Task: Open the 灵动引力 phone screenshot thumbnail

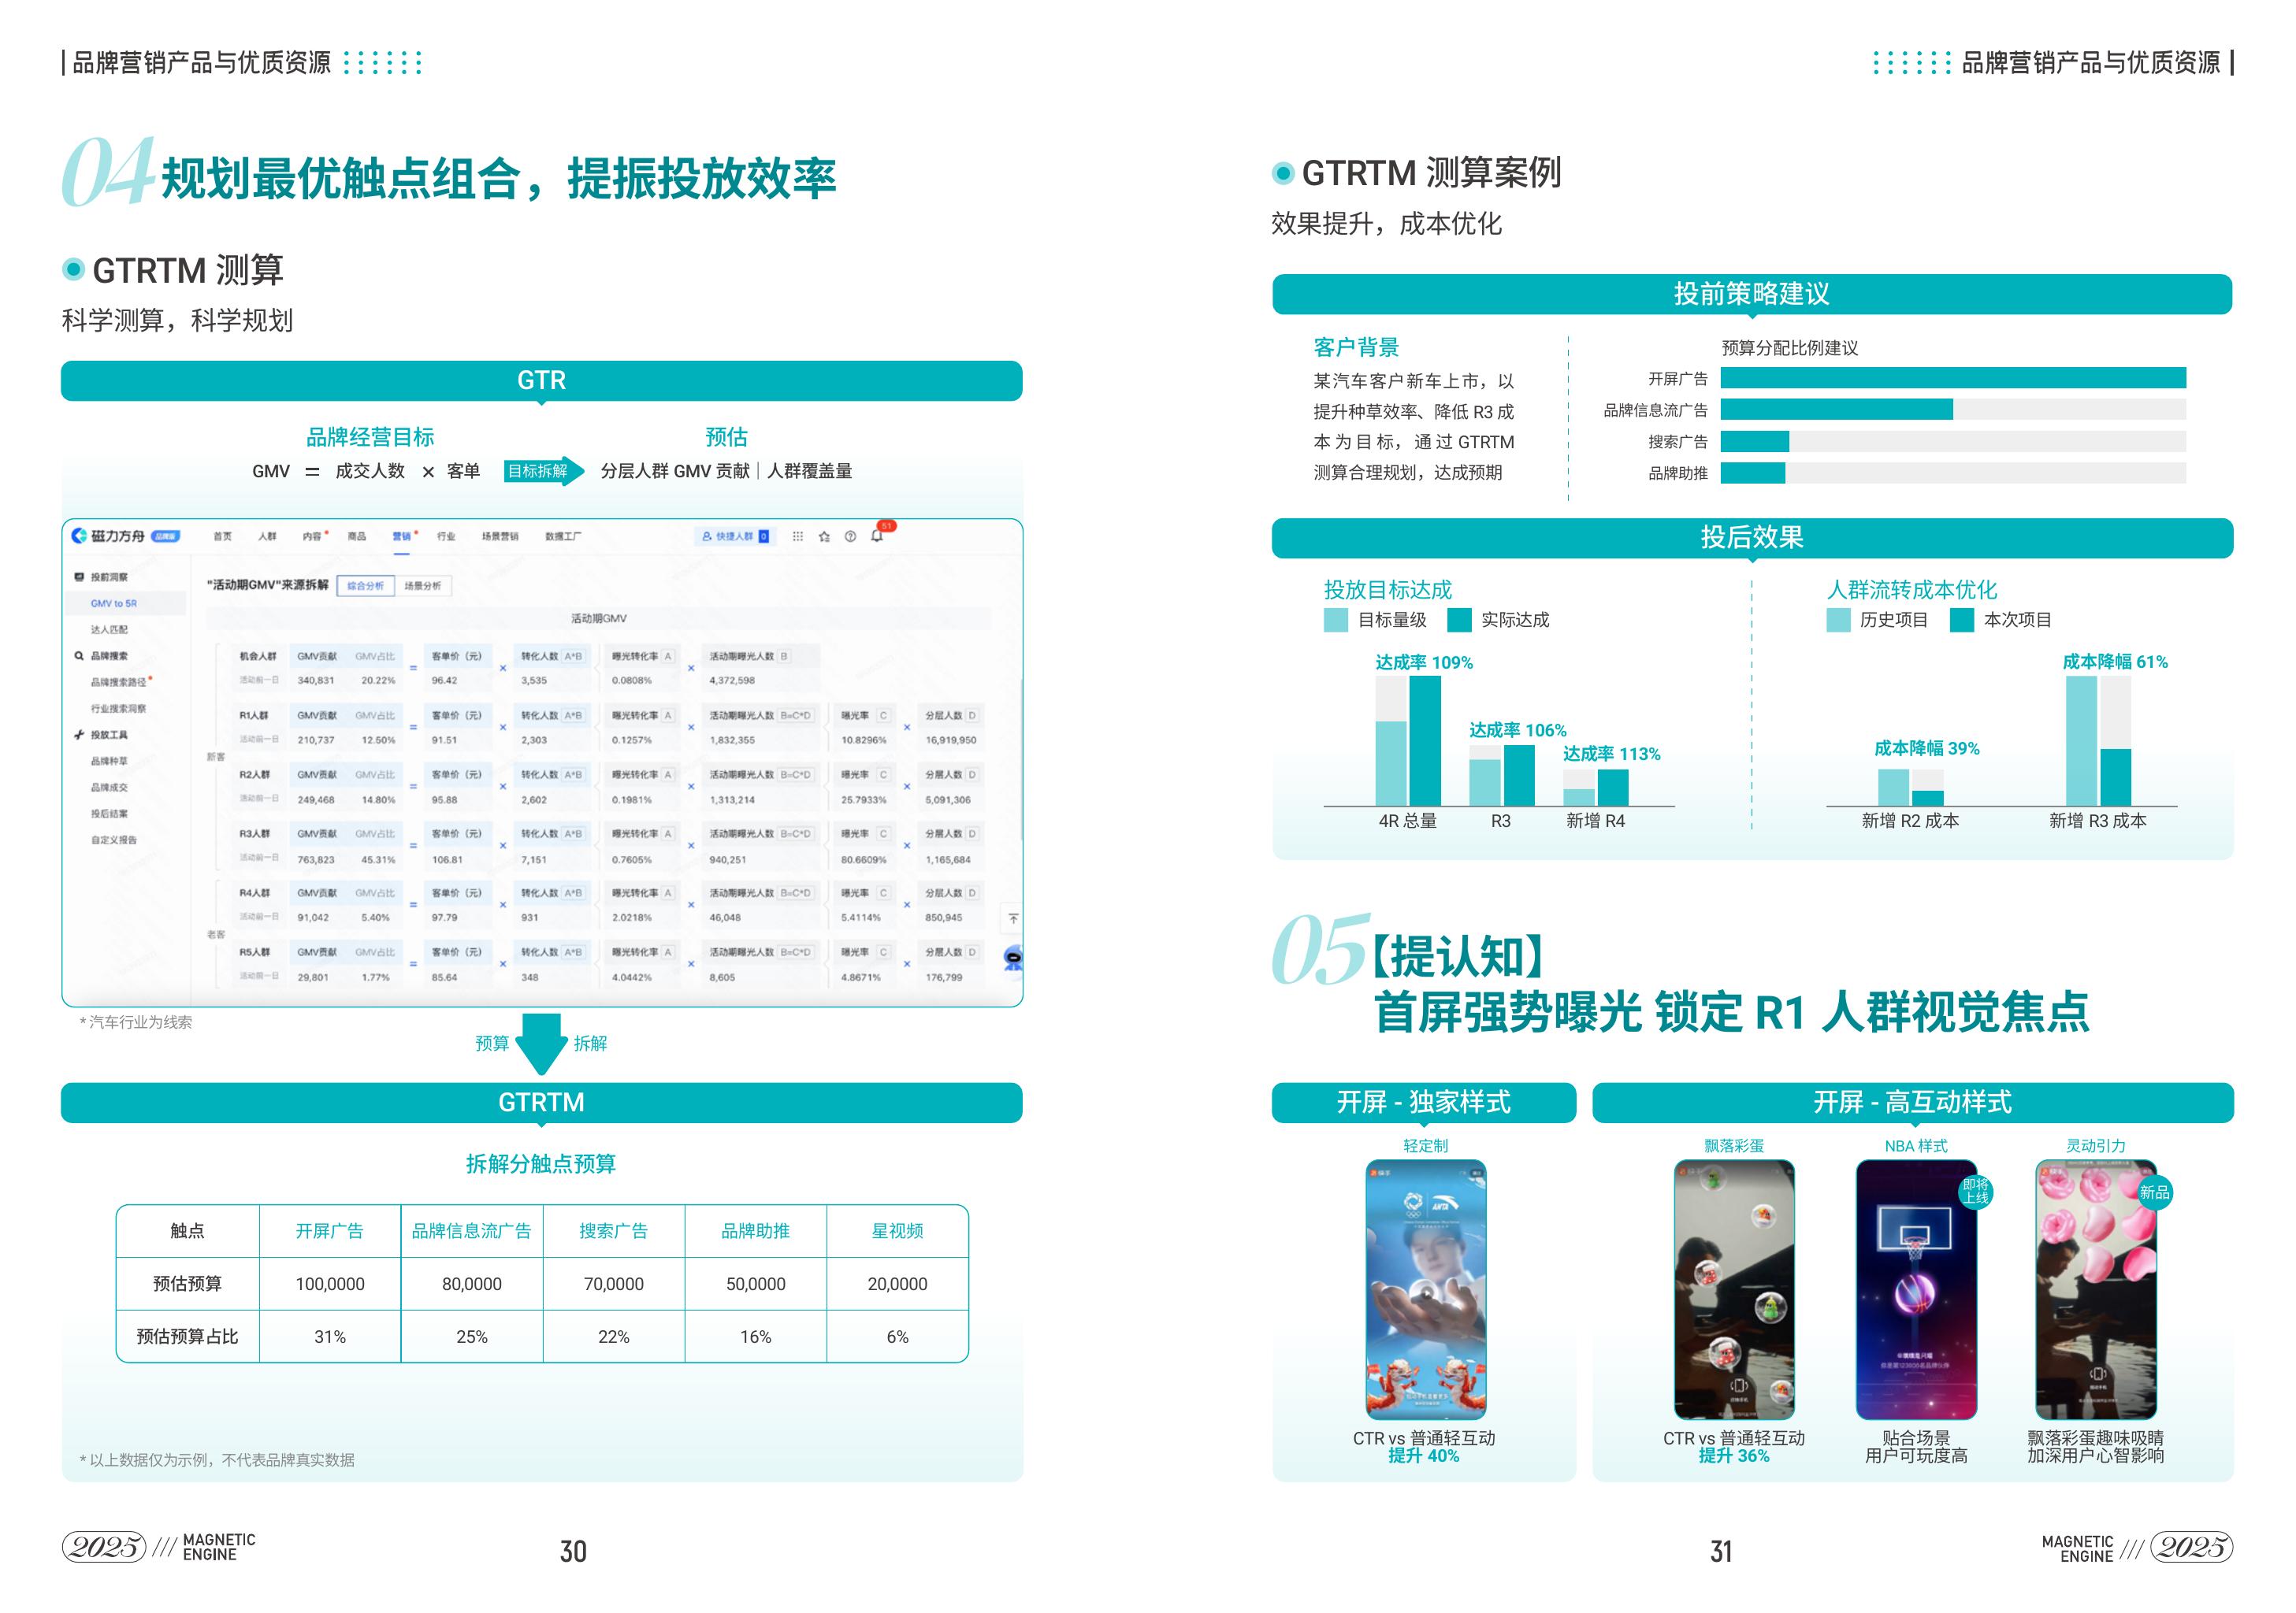Action: point(2096,1289)
